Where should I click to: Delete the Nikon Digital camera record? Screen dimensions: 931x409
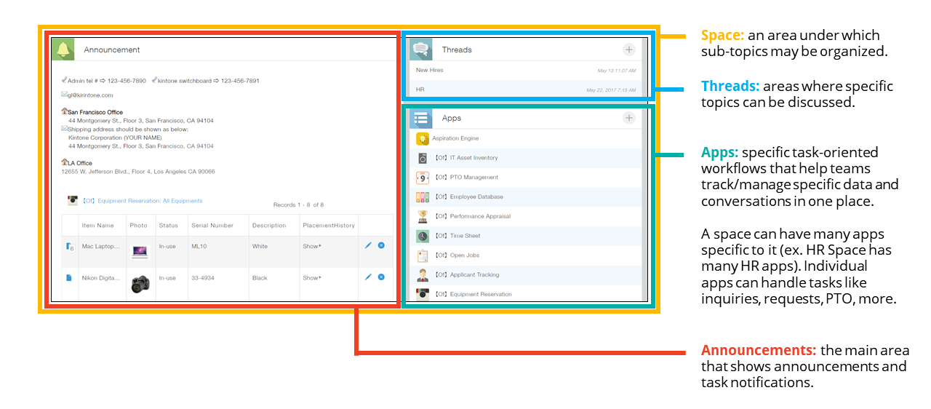click(x=381, y=277)
